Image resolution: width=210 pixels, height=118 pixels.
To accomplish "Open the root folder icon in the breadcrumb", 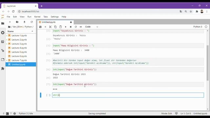I will [x=9, y=27].
